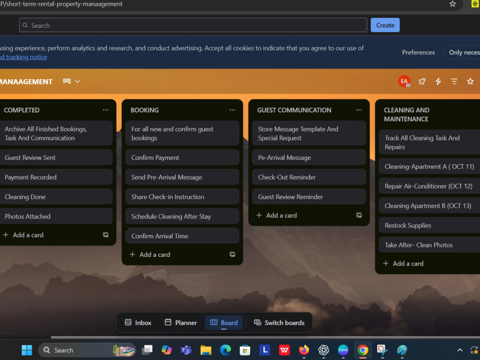Open Task View on taskbar
480x360 pixels.
(147, 350)
